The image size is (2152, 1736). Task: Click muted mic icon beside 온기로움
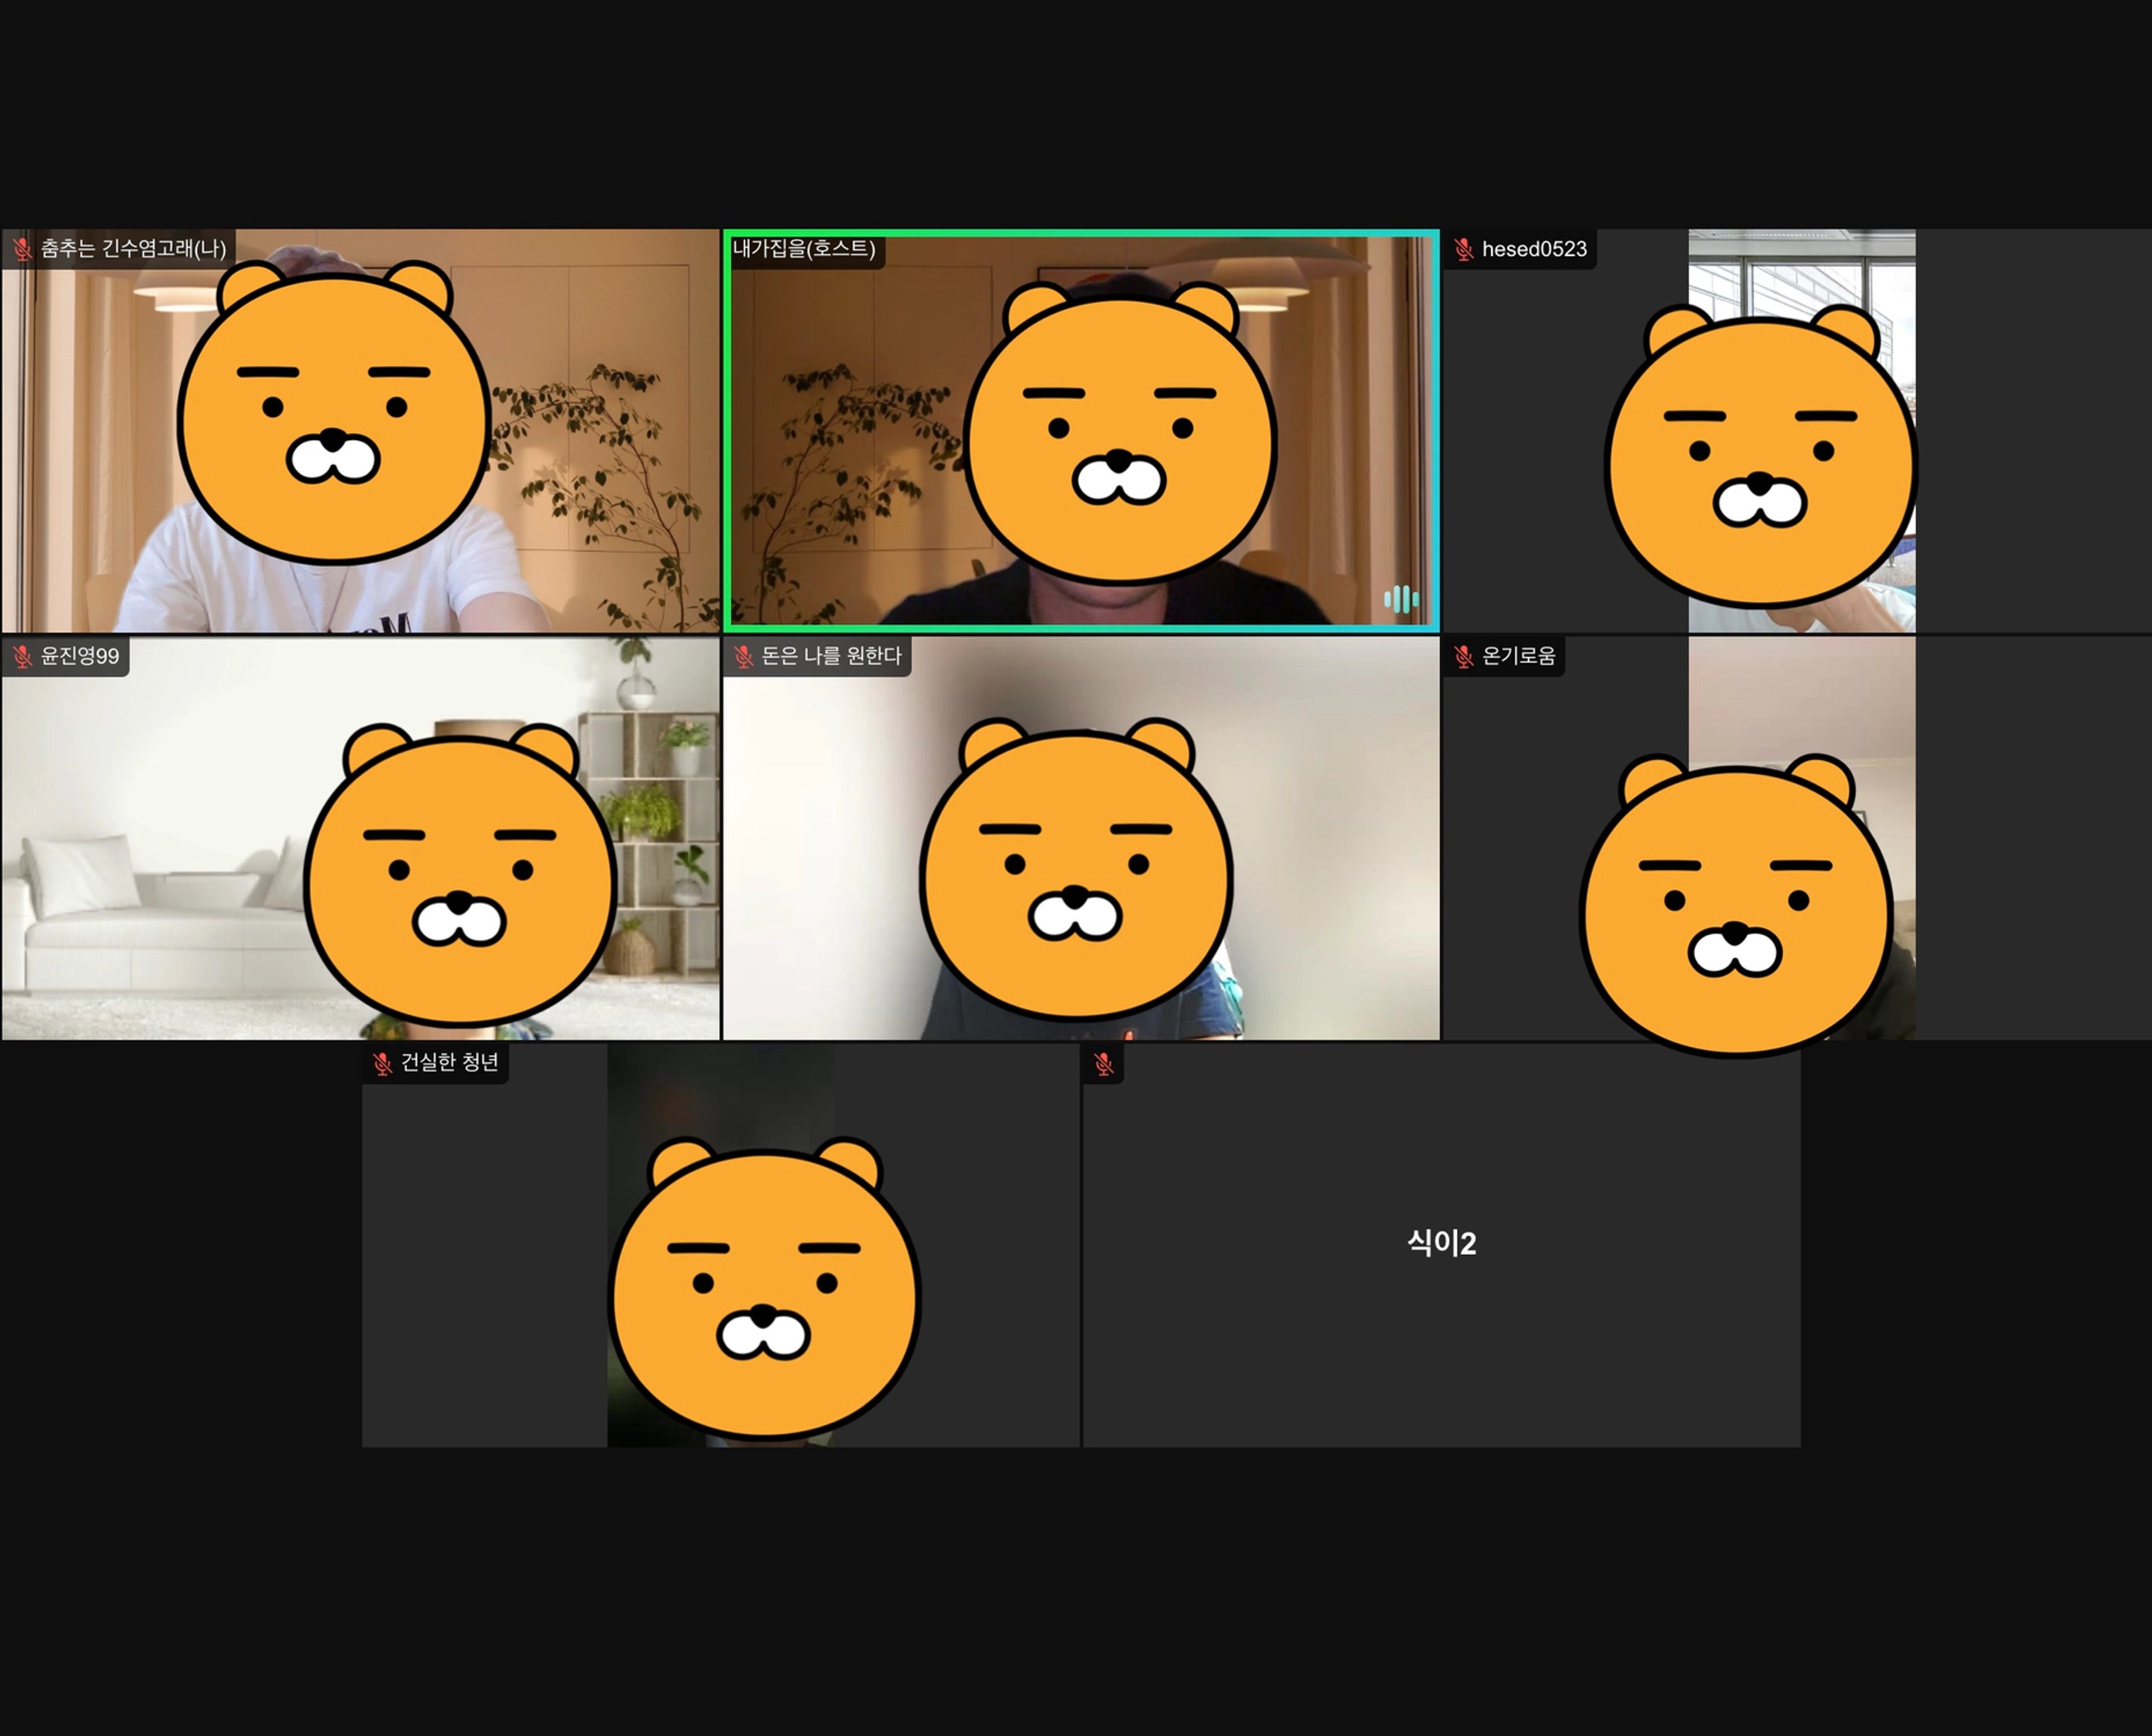pyautogui.click(x=1464, y=656)
